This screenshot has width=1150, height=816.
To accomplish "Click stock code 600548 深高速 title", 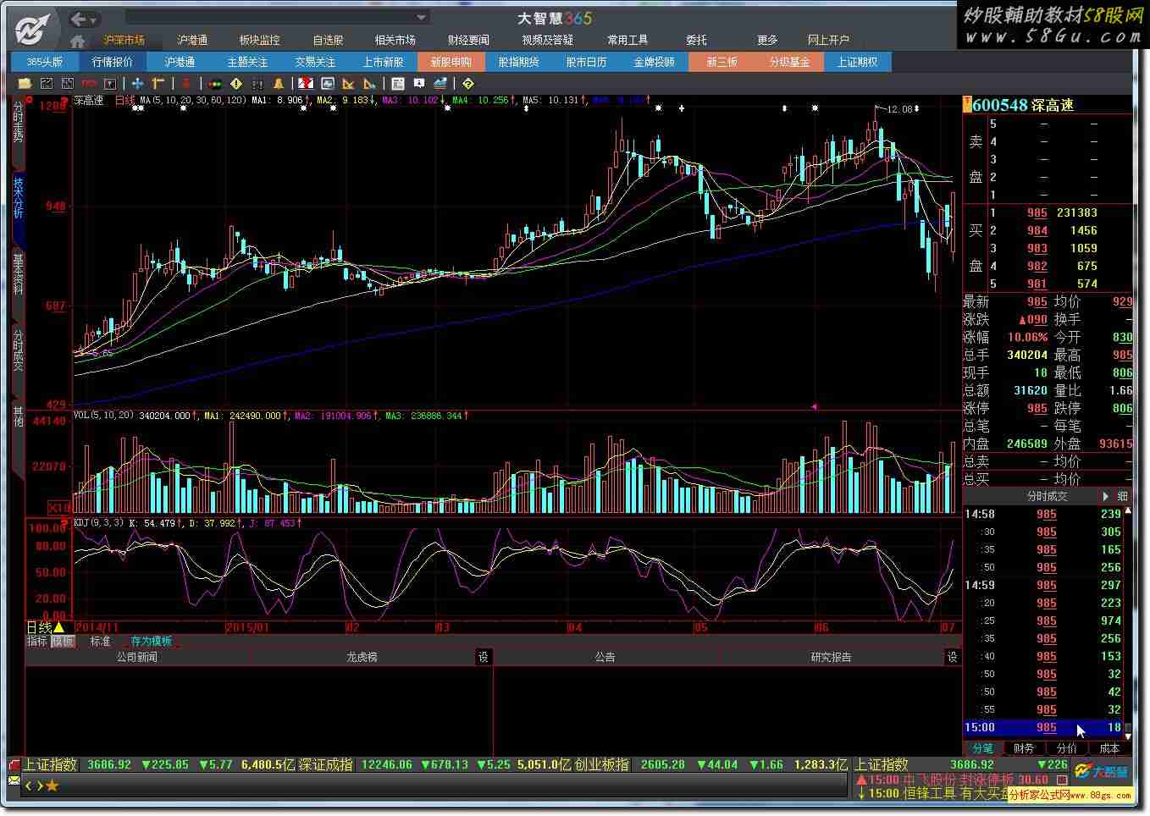I will 1023,105.
